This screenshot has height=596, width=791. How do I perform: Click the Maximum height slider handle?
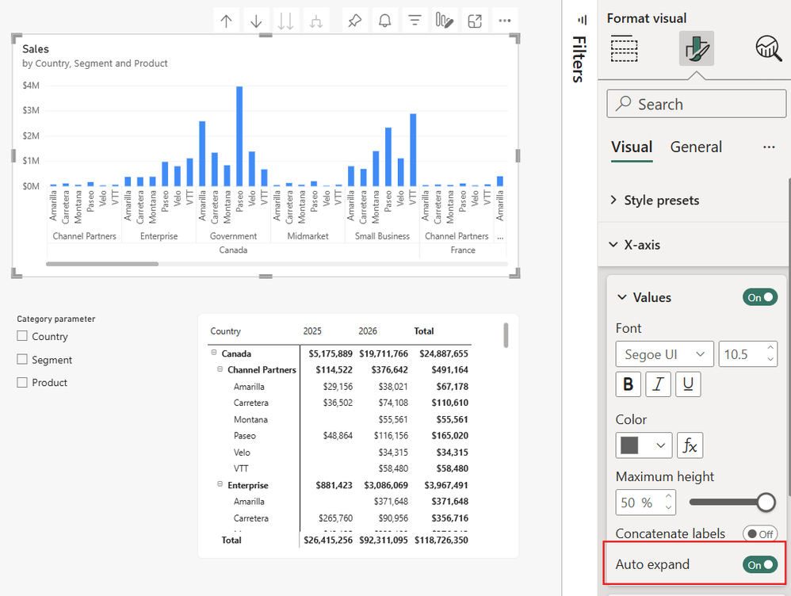pyautogui.click(x=766, y=502)
